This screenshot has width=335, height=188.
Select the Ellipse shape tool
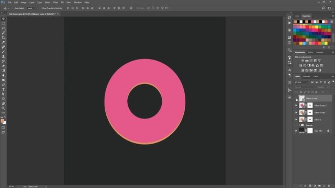pyautogui.click(x=3, y=99)
